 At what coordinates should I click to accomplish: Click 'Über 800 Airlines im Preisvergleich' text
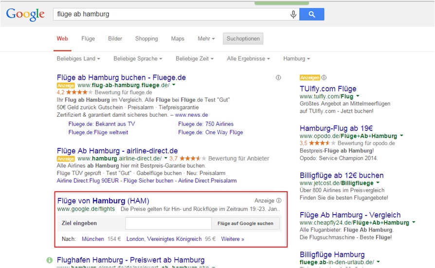pos(342,190)
